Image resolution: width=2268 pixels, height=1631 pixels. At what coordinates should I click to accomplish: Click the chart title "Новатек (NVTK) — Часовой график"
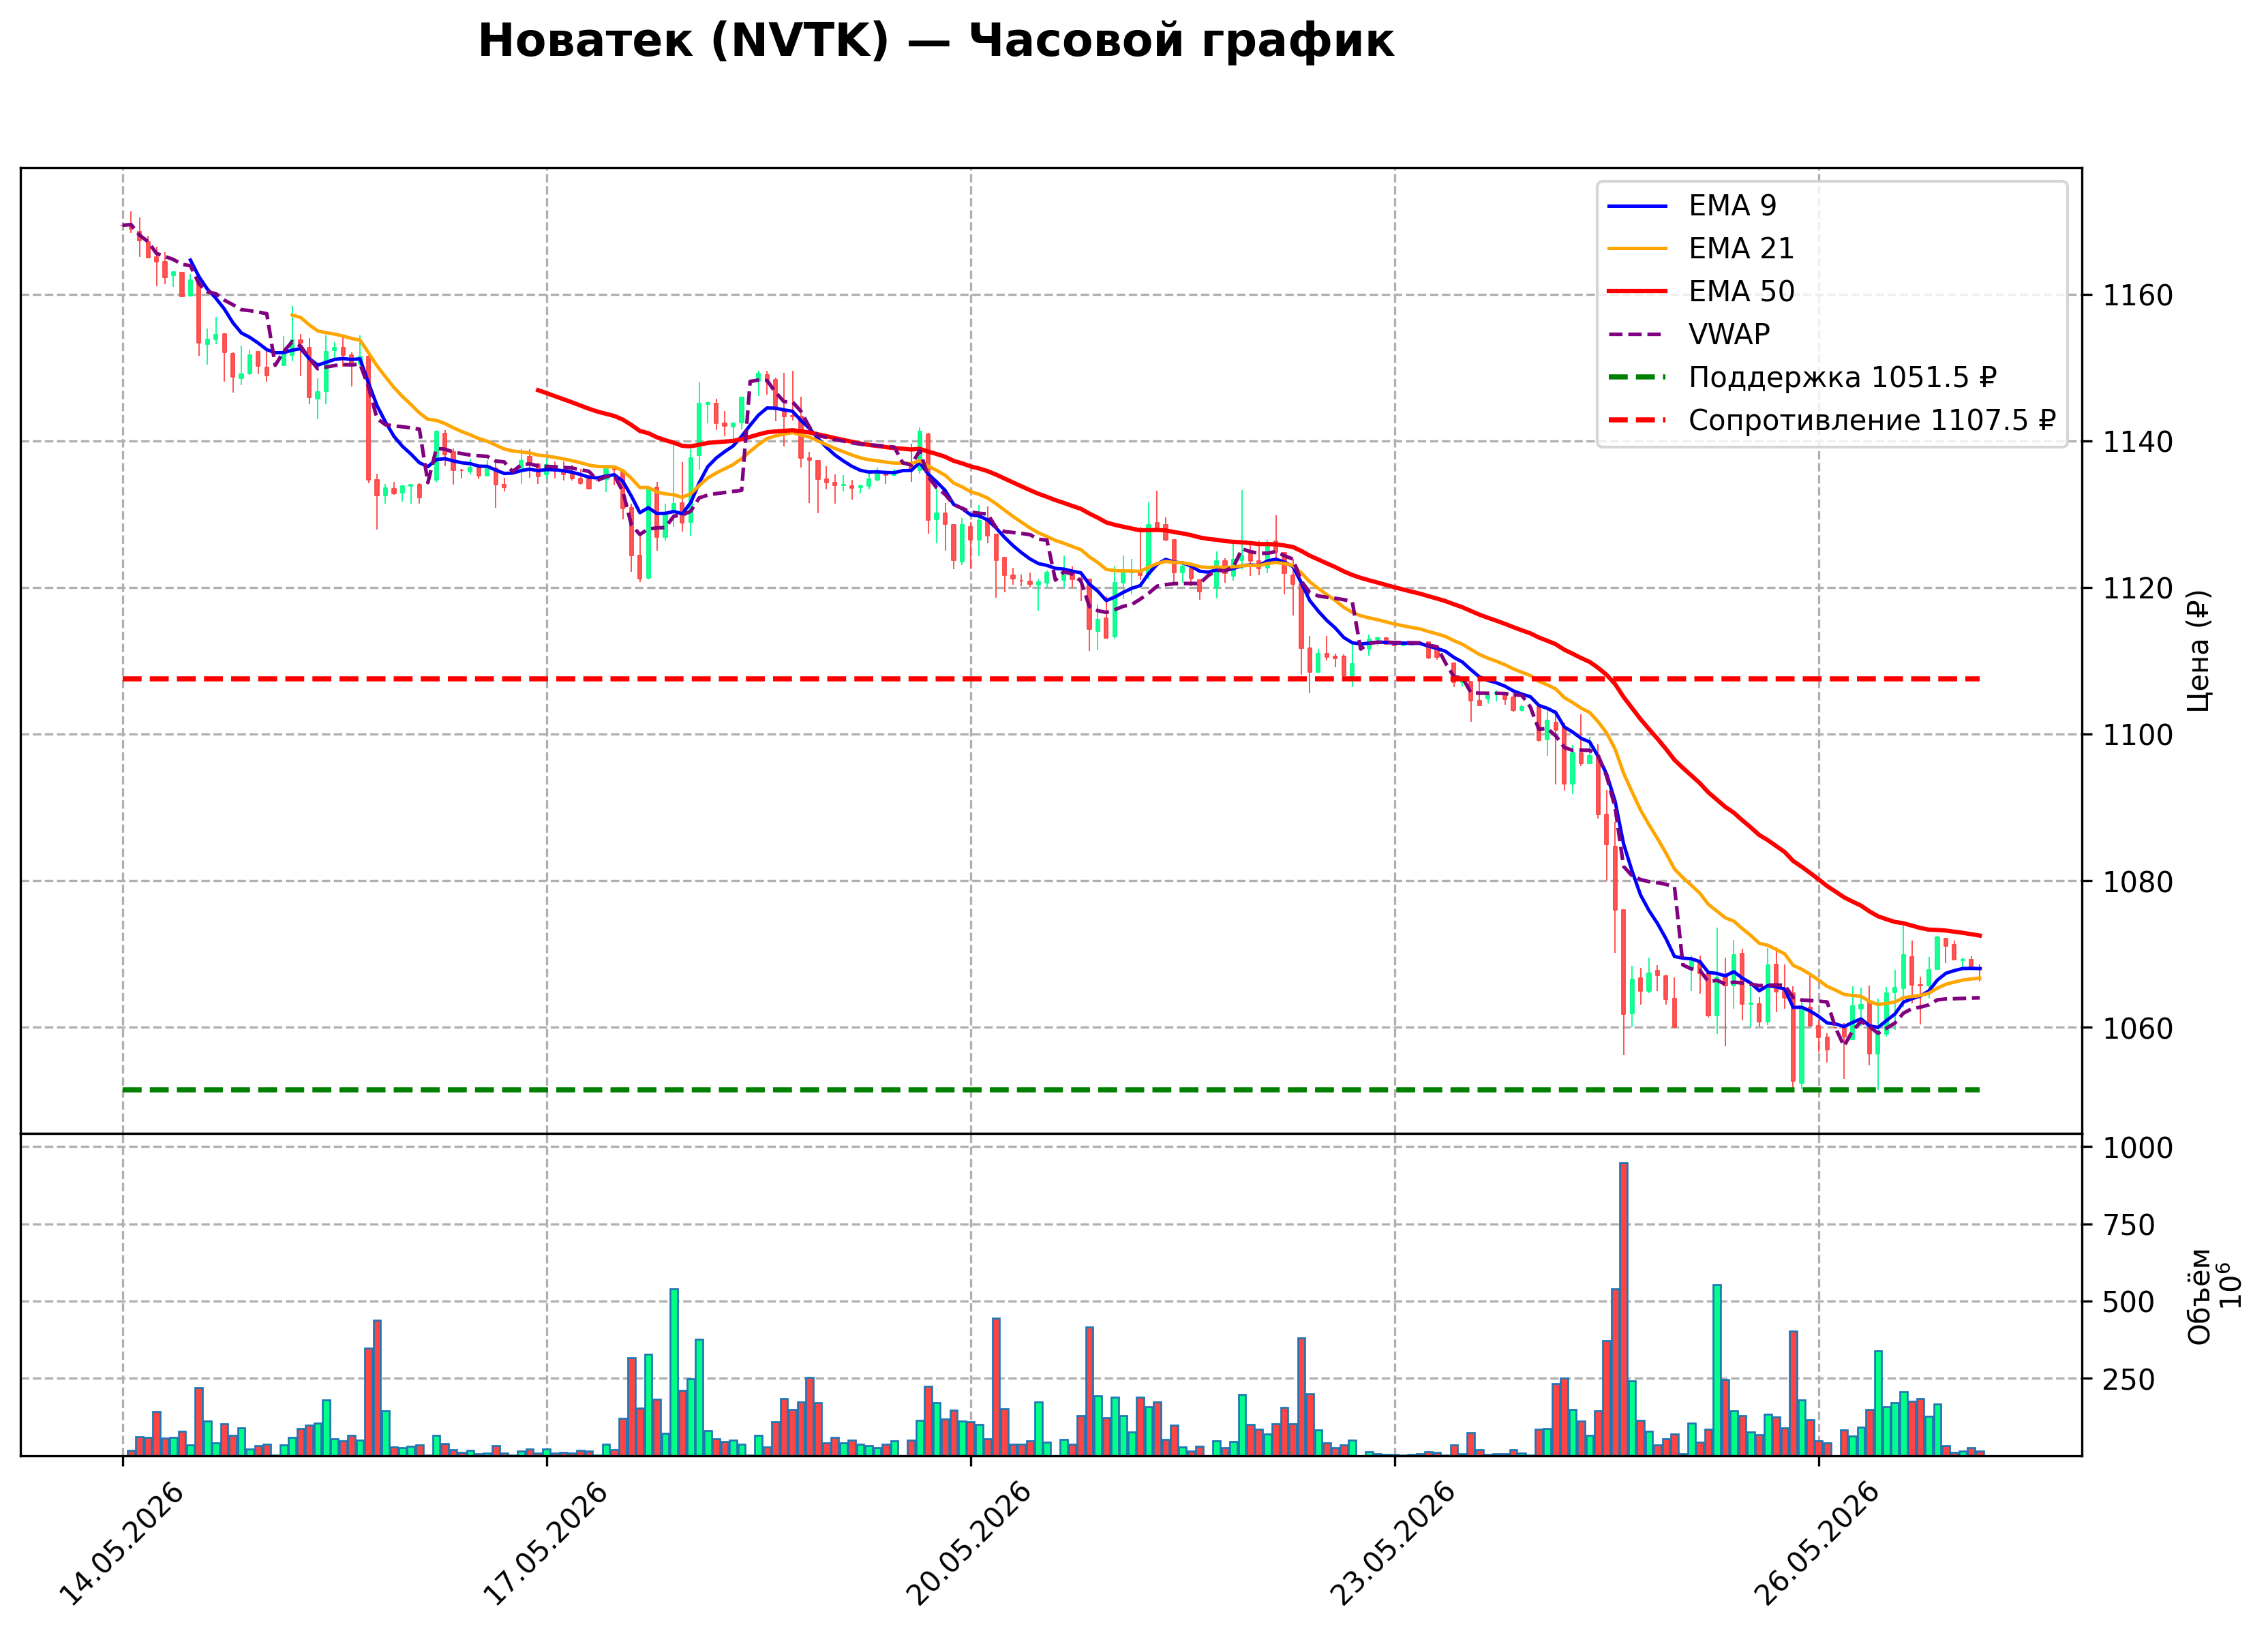pos(935,41)
